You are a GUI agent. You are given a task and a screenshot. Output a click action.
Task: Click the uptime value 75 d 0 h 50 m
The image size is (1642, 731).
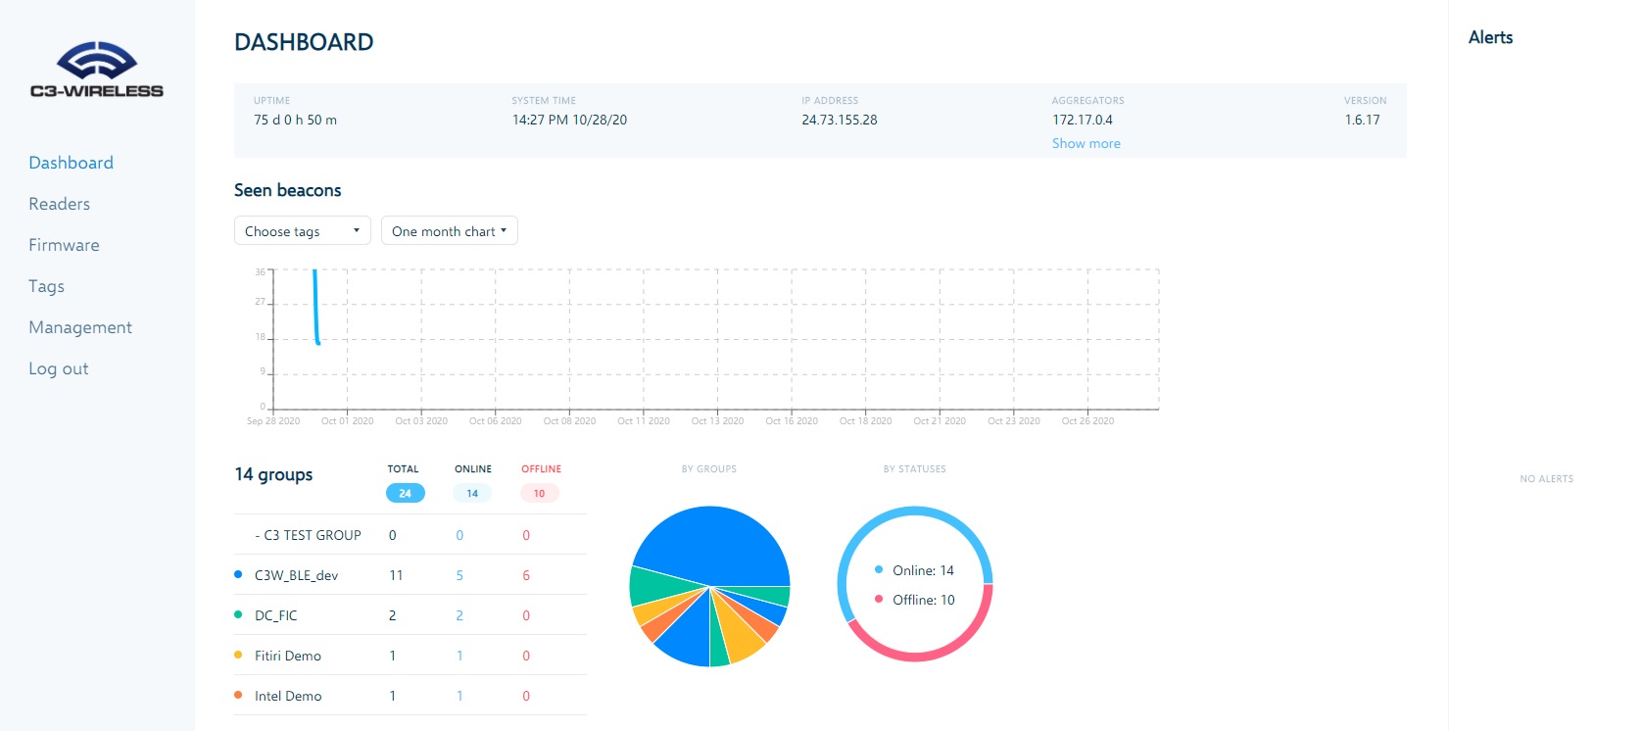(x=295, y=120)
